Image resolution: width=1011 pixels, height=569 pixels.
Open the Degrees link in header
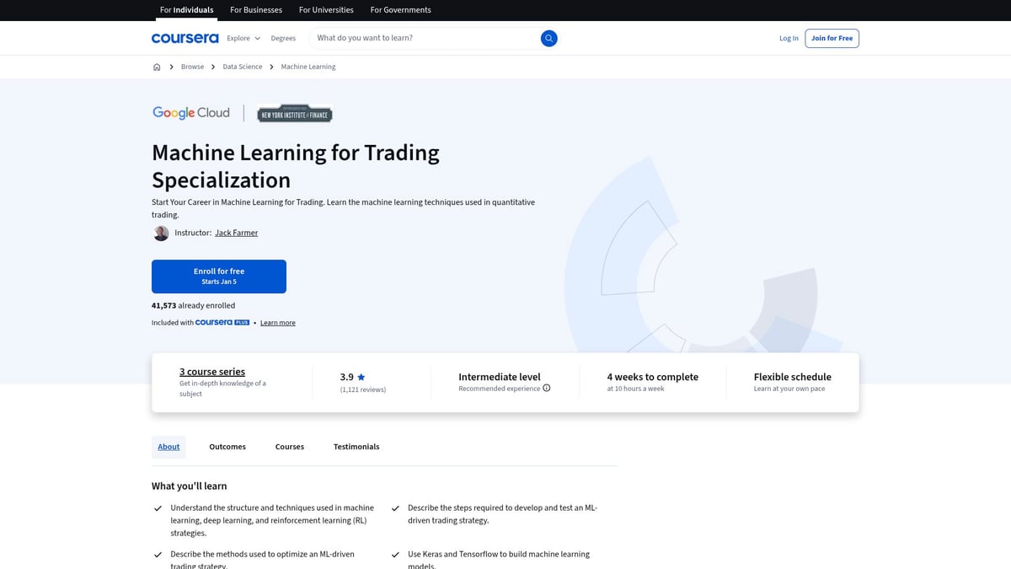pos(283,38)
